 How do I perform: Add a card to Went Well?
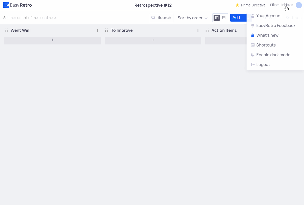click(x=53, y=40)
